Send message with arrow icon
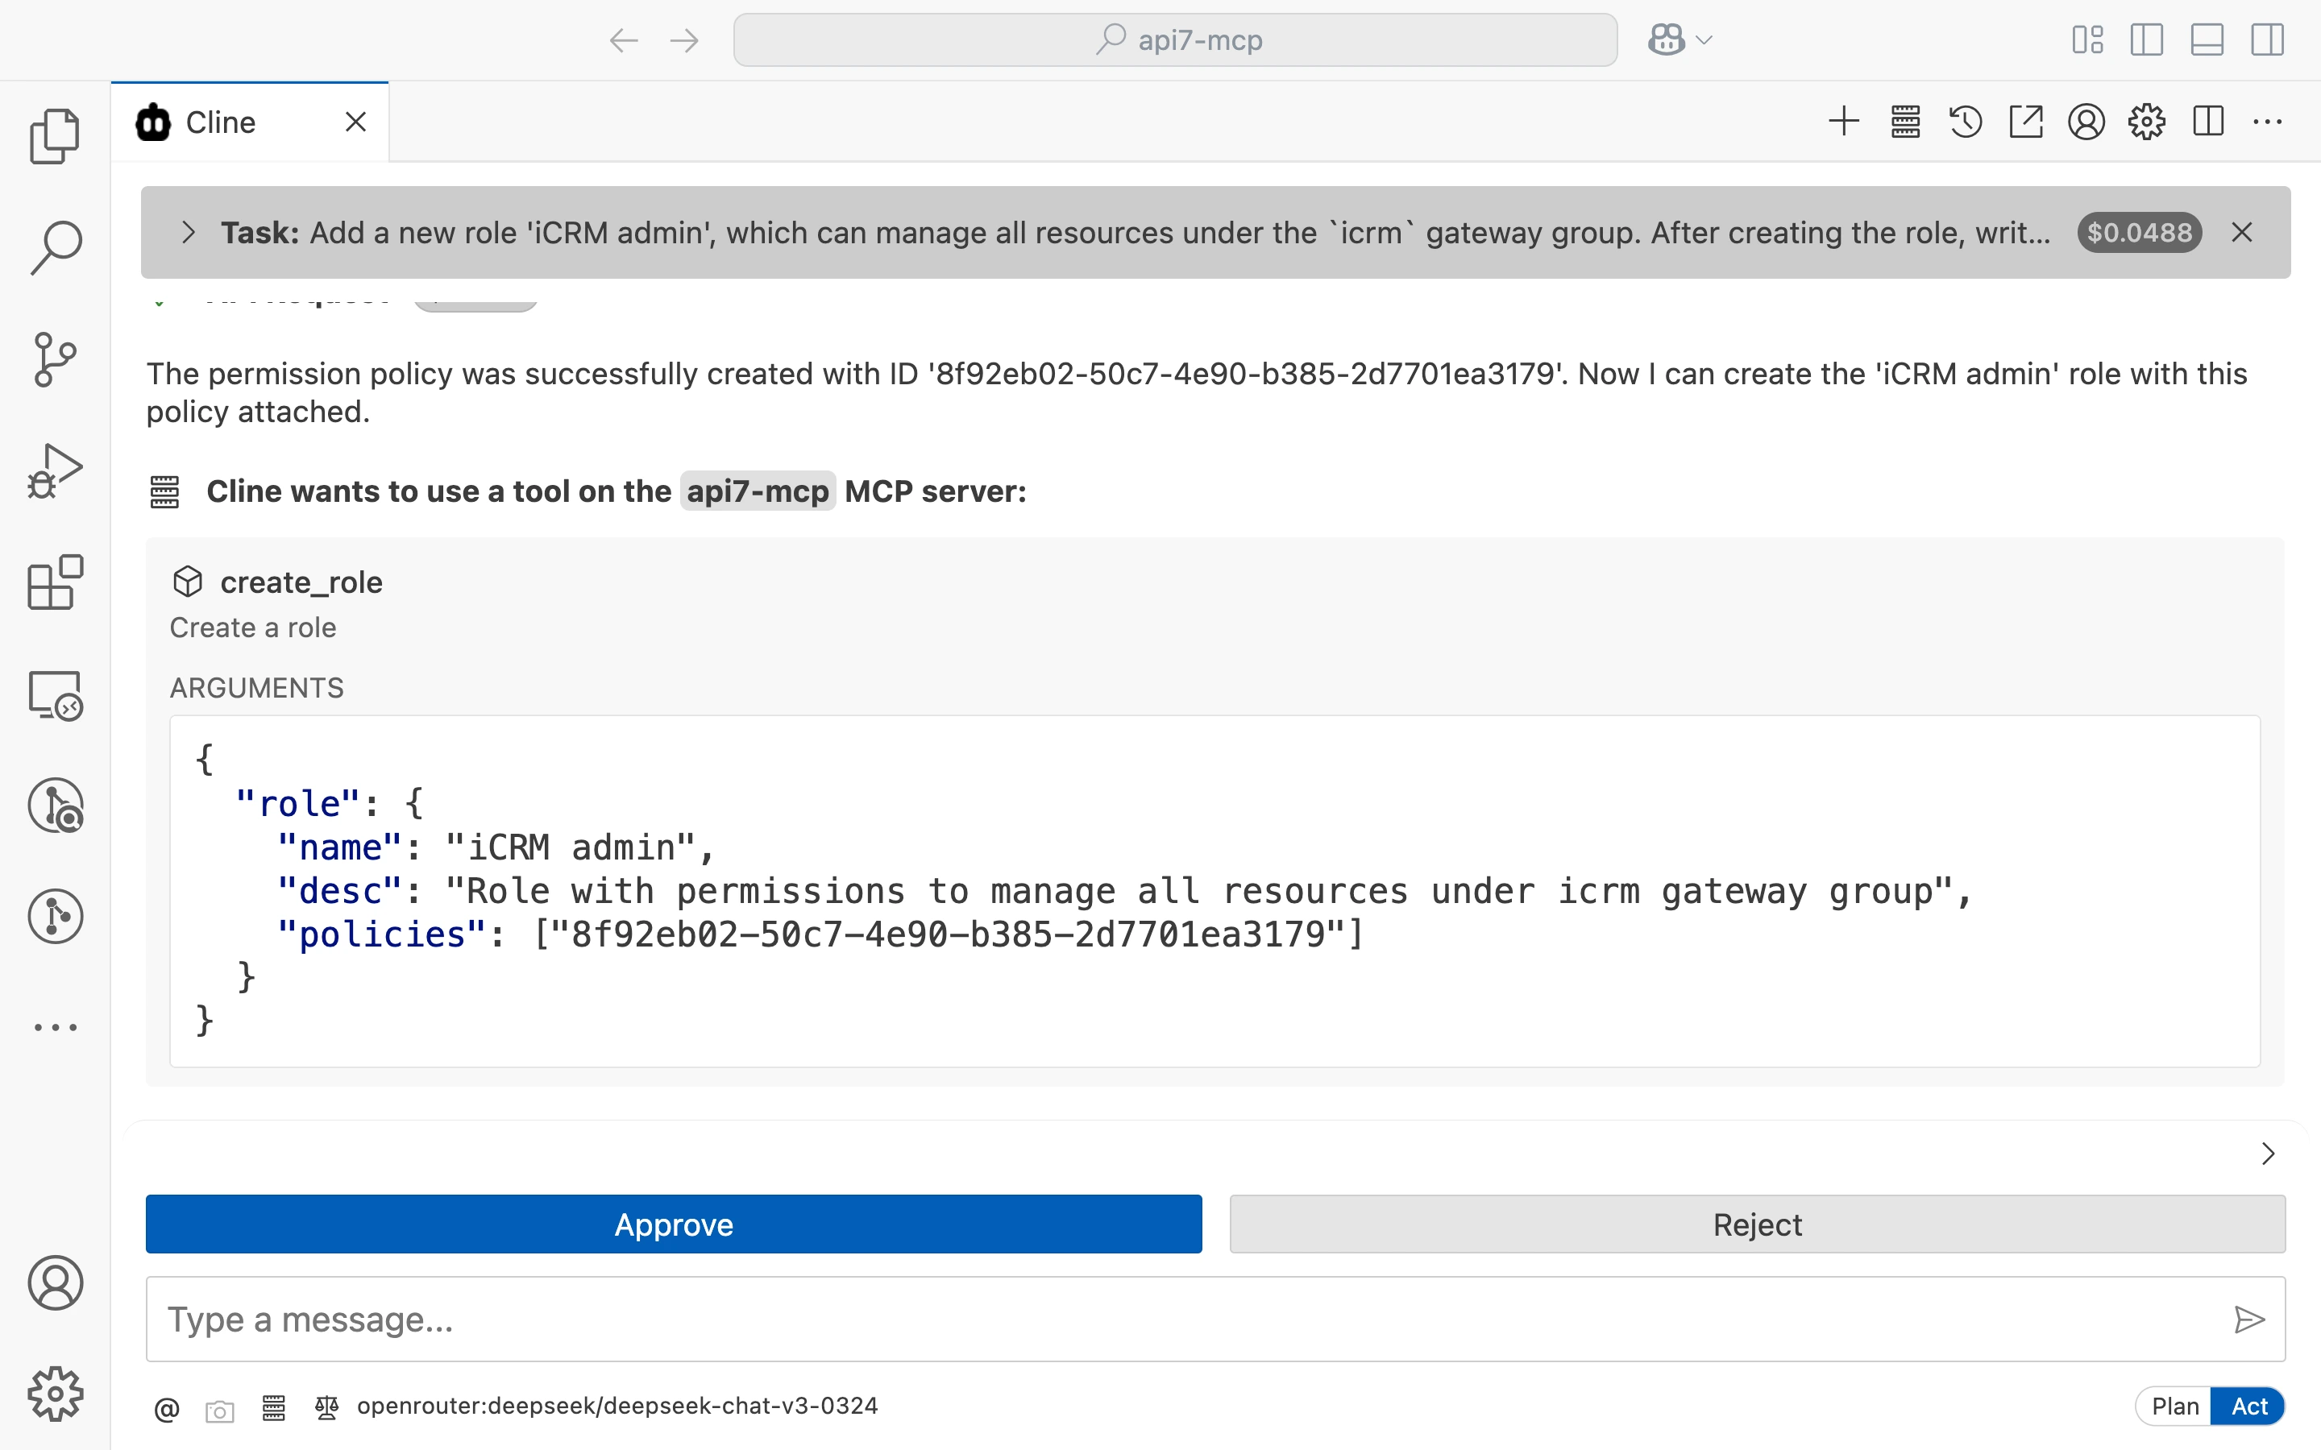This screenshot has width=2321, height=1450. tap(2248, 1319)
